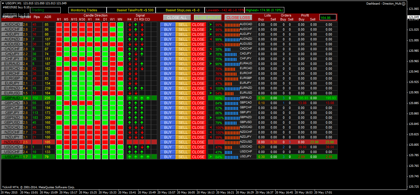420x195 pixels.
Task: Click the 38% value in CADCHF row
Action: click(219, 49)
